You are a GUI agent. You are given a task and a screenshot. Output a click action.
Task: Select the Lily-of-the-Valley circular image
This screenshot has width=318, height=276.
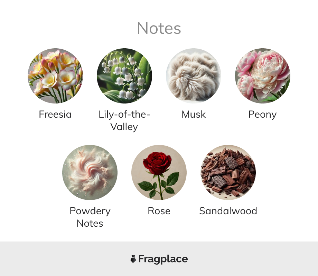(124, 76)
